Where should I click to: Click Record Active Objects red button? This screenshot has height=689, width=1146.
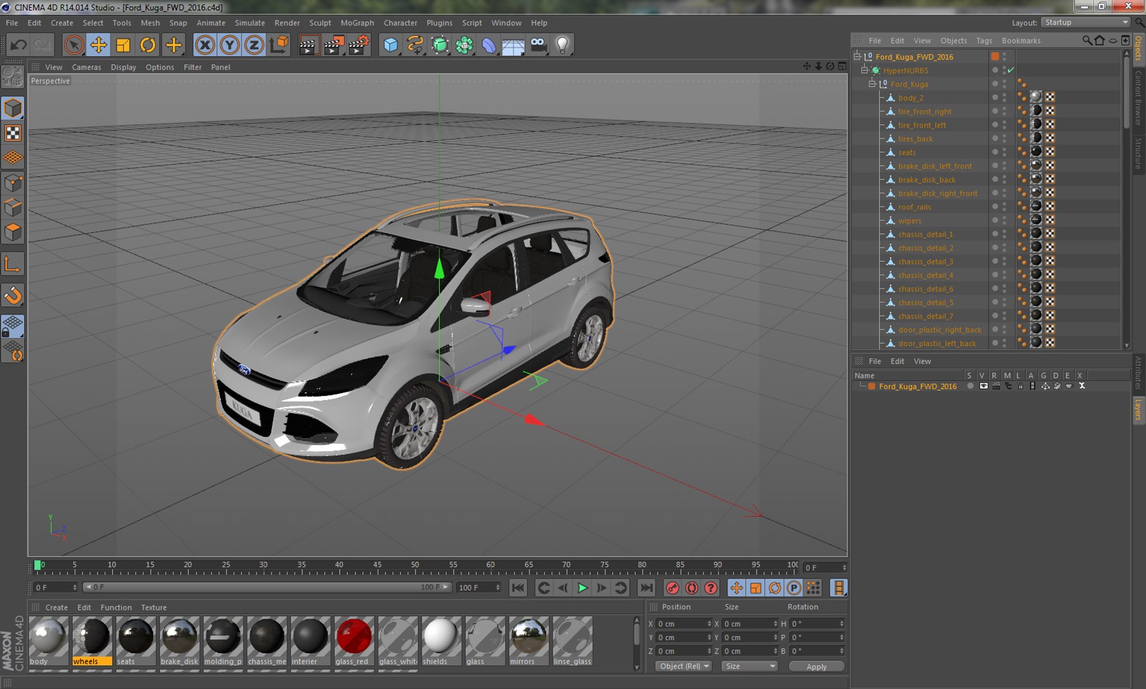(672, 588)
